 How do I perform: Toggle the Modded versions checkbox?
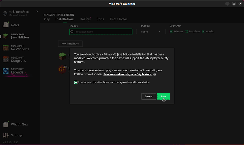coord(203,31)
